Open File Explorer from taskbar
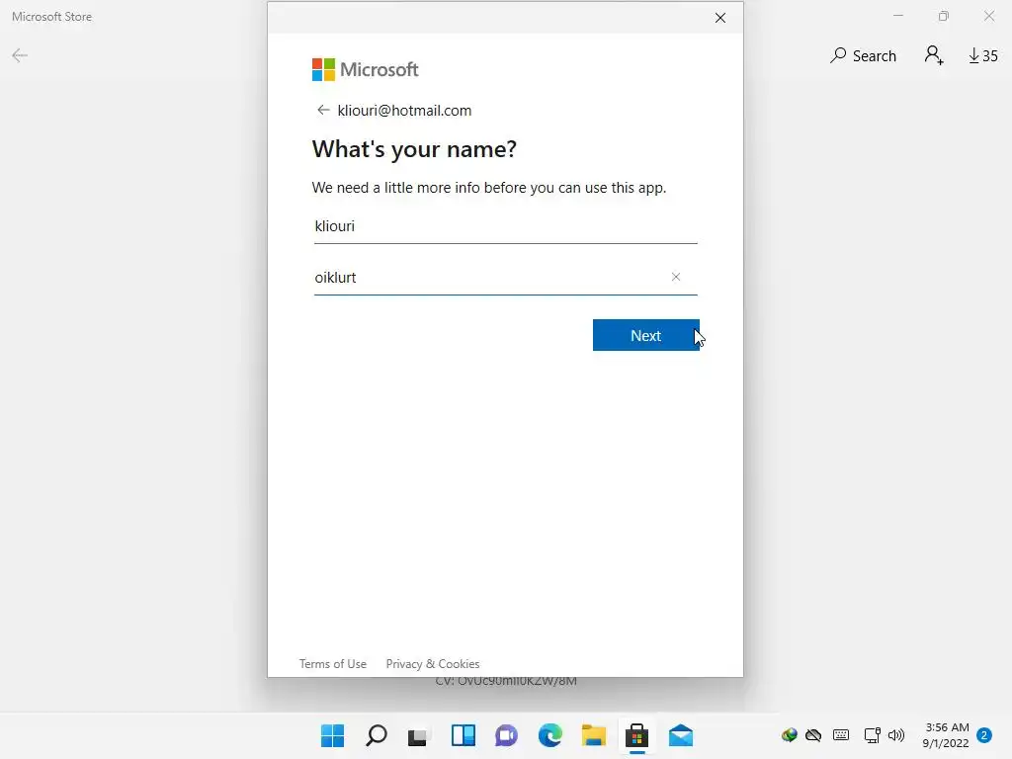Screen dimensions: 1012x759 tap(594, 735)
